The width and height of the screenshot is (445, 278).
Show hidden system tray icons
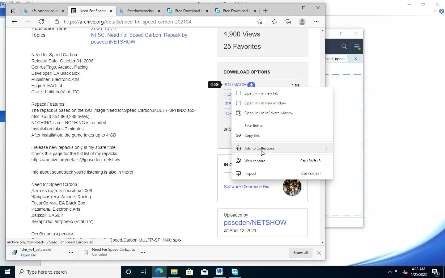[x=390, y=272]
